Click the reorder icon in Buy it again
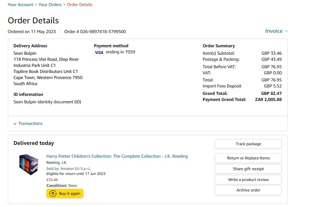Screen dimensions: 311x207 (53, 193)
